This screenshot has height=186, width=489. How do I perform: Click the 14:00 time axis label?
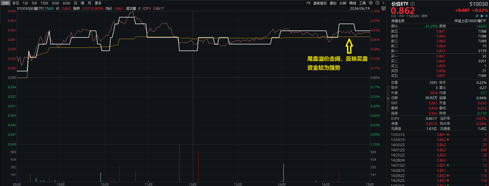point(282,184)
